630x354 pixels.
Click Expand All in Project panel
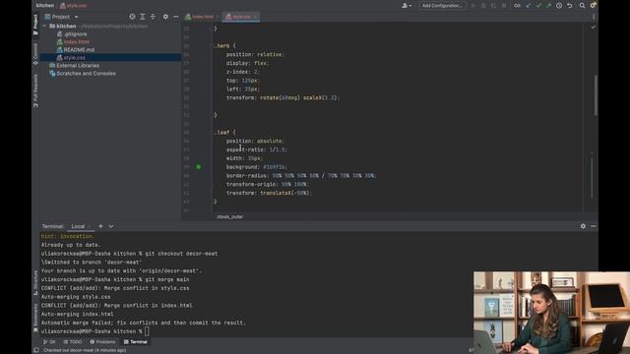click(143, 17)
